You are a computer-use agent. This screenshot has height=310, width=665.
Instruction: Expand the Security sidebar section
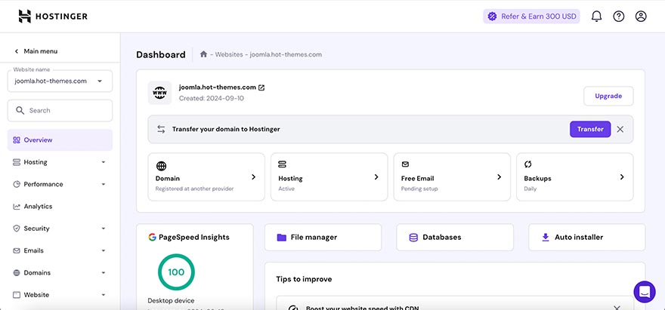(x=103, y=229)
